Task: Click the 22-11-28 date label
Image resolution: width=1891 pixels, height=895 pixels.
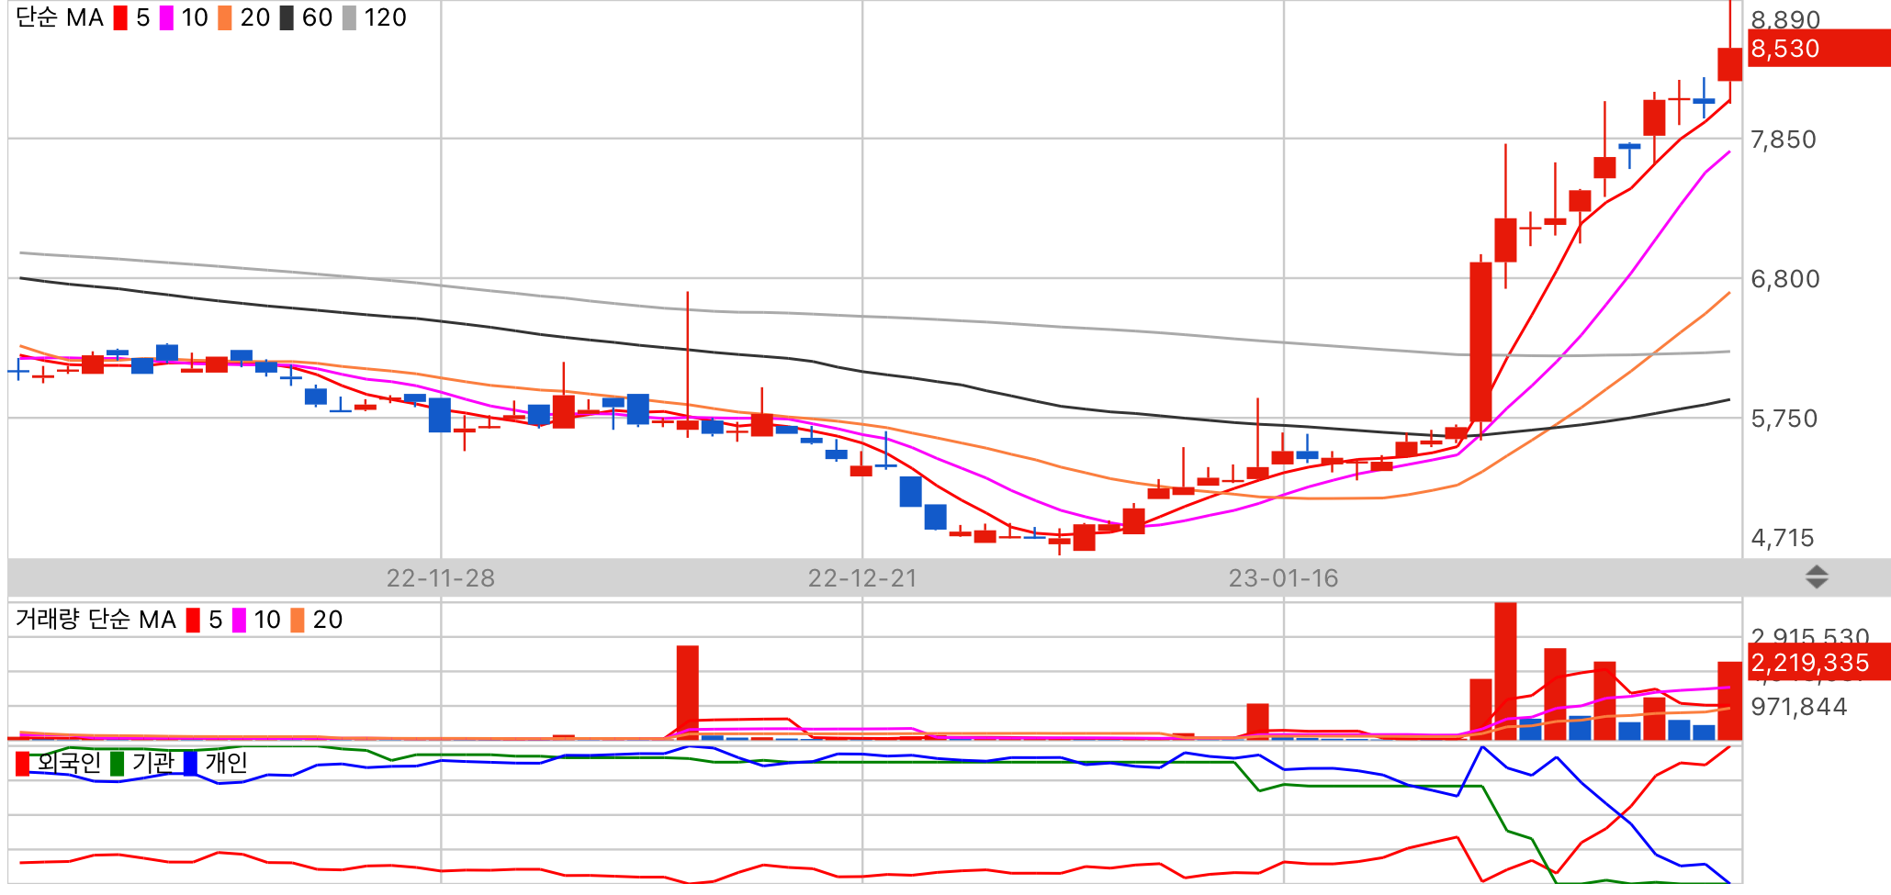Action: point(441,578)
